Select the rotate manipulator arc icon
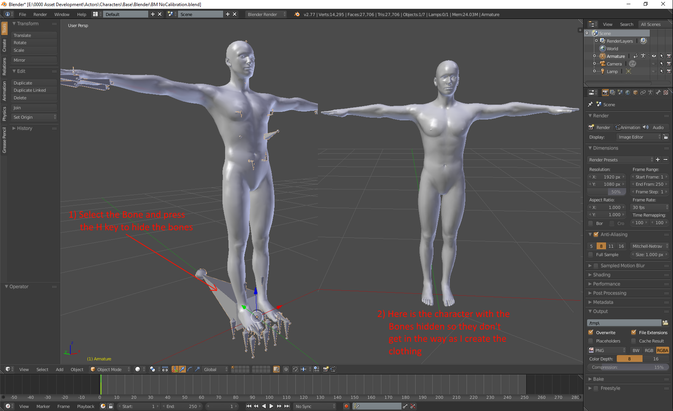673x411 pixels. 190,369
